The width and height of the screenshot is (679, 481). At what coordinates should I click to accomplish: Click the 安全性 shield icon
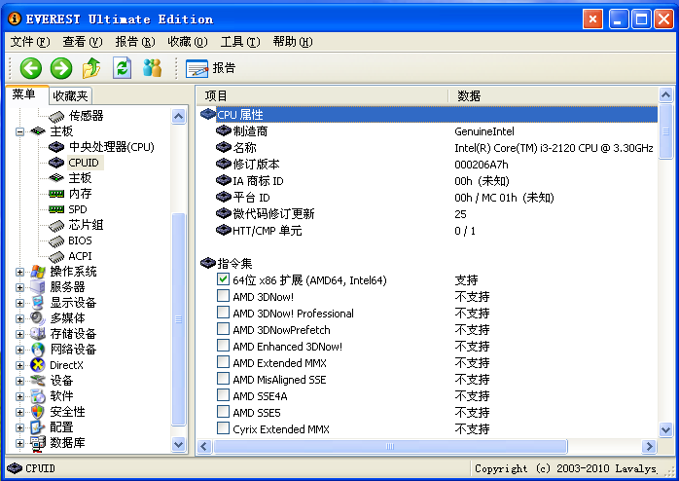38,412
